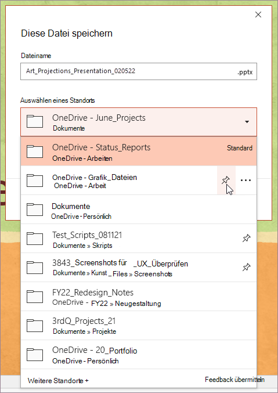Select Dokumente OneDrive - Persönlich
278x393 pixels.
(x=139, y=210)
